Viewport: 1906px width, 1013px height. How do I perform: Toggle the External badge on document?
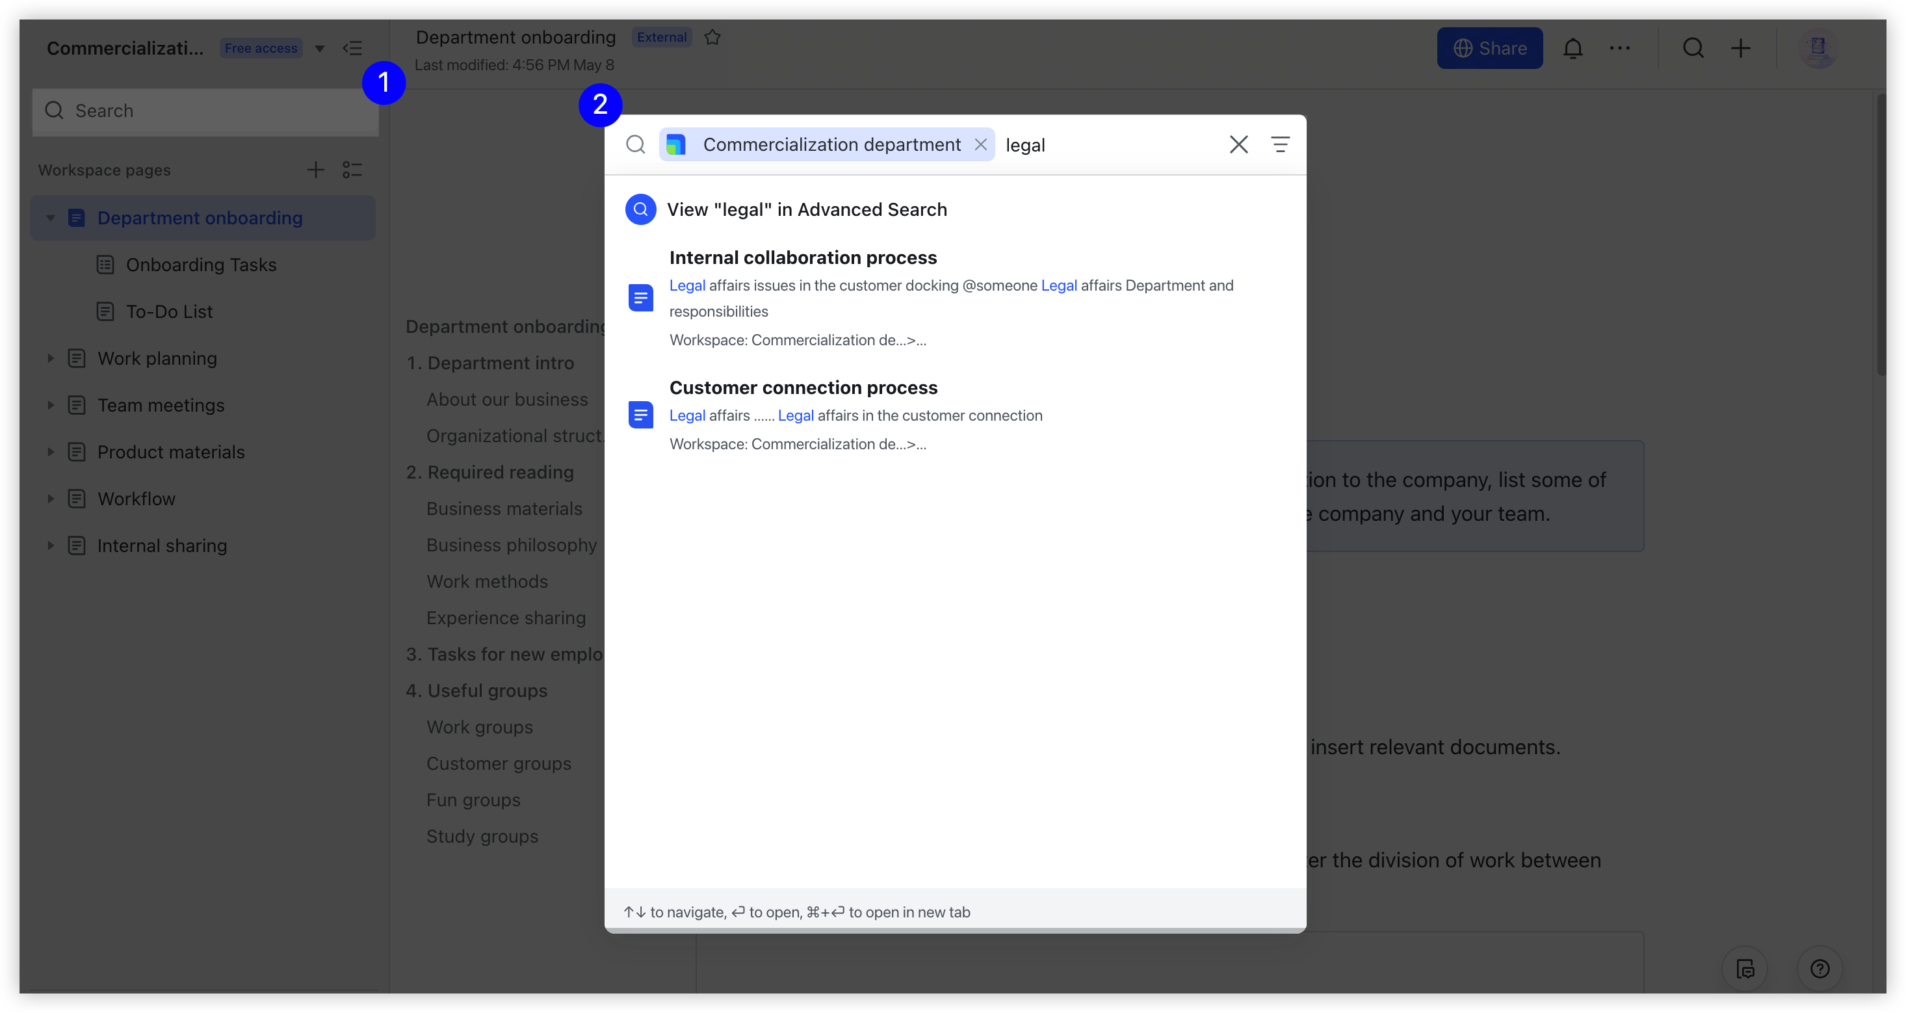[x=660, y=36]
